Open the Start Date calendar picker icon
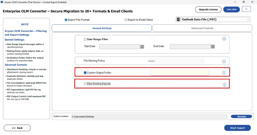This screenshot has height=135, width=257. point(142,47)
